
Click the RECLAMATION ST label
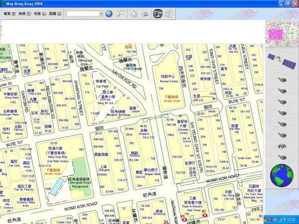pos(50,102)
